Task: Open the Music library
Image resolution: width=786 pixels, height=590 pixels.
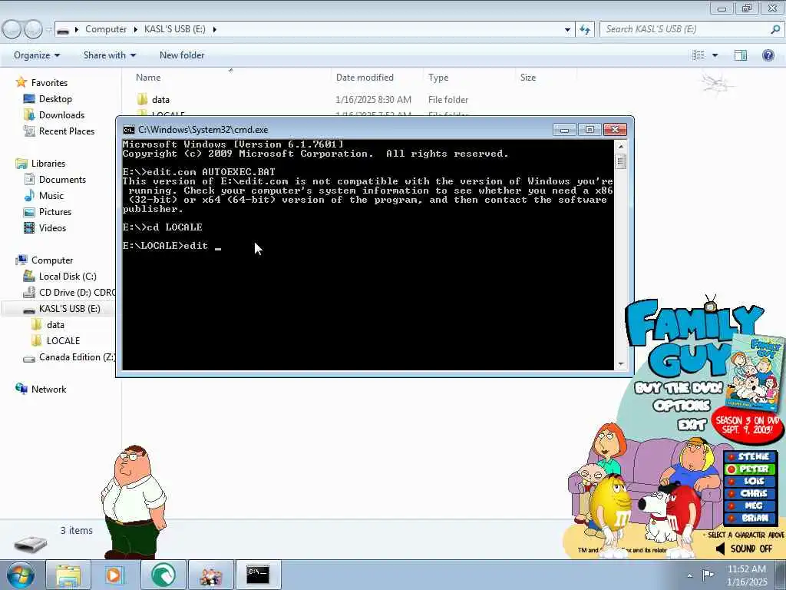Action: (51, 196)
